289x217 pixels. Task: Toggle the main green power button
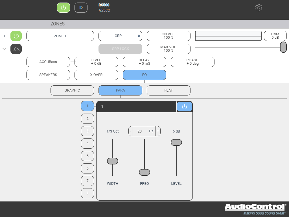click(64, 8)
